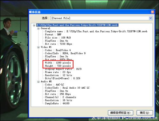
Task: Select the SampleRate 44100 entry
Action: point(57,104)
